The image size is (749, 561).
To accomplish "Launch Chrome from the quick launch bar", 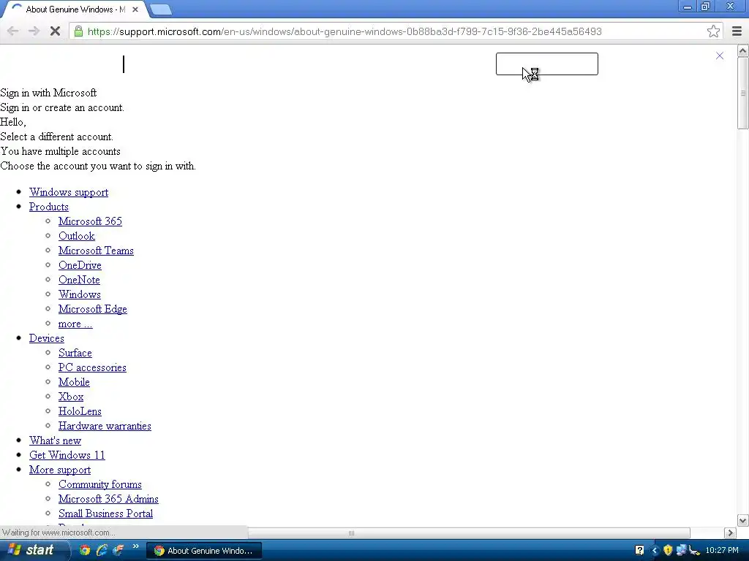I will tap(85, 550).
